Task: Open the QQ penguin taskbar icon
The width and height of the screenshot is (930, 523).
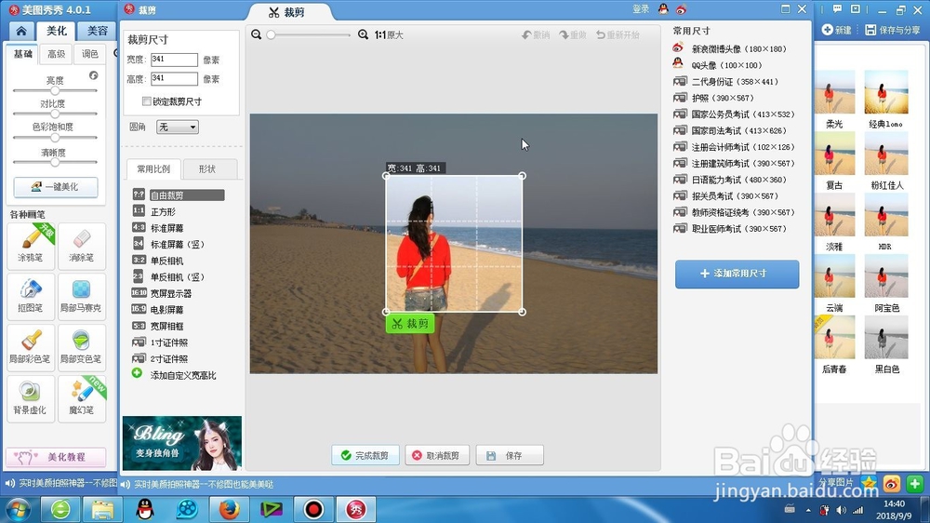Action: coord(145,509)
